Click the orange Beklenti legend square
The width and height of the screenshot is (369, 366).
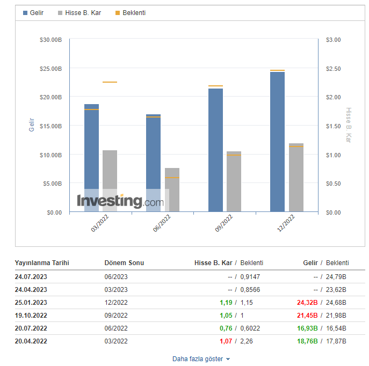(x=118, y=12)
